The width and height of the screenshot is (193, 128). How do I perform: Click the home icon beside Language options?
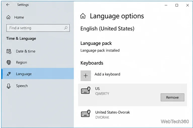(83, 16)
